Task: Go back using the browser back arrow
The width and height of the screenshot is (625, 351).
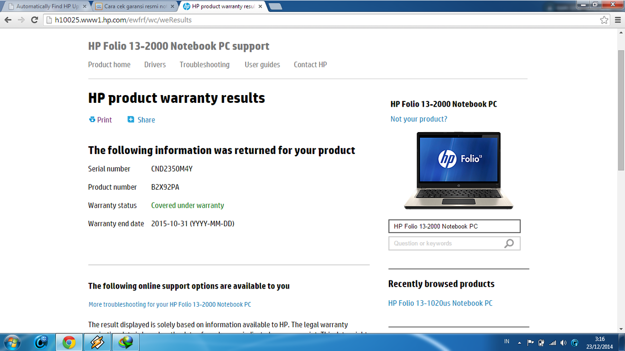Action: click(8, 20)
